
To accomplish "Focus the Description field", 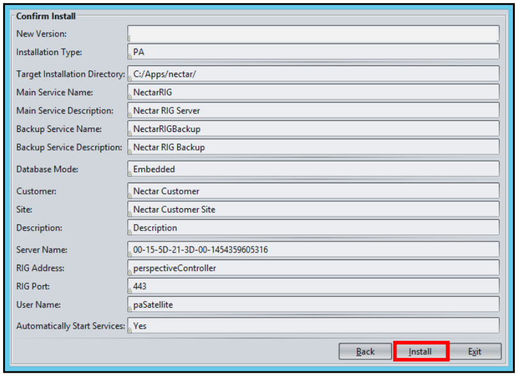I will pos(313,228).
